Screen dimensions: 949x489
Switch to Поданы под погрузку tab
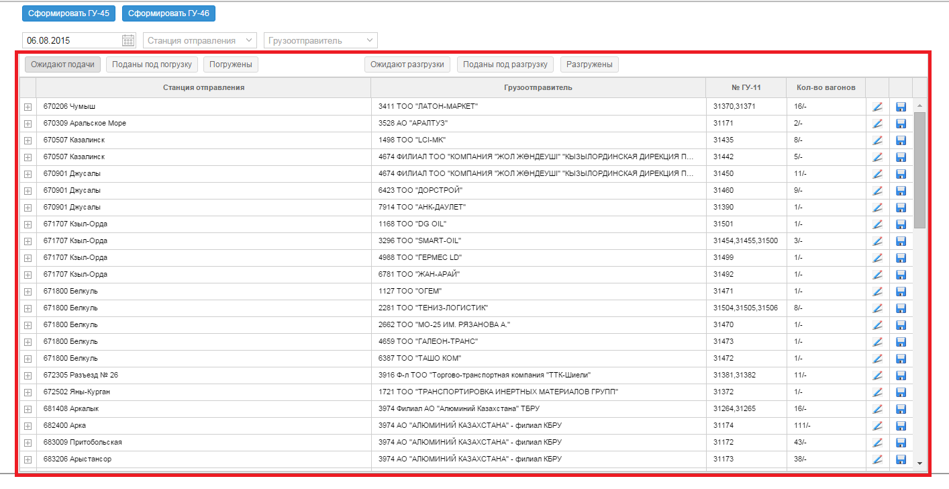tap(152, 64)
